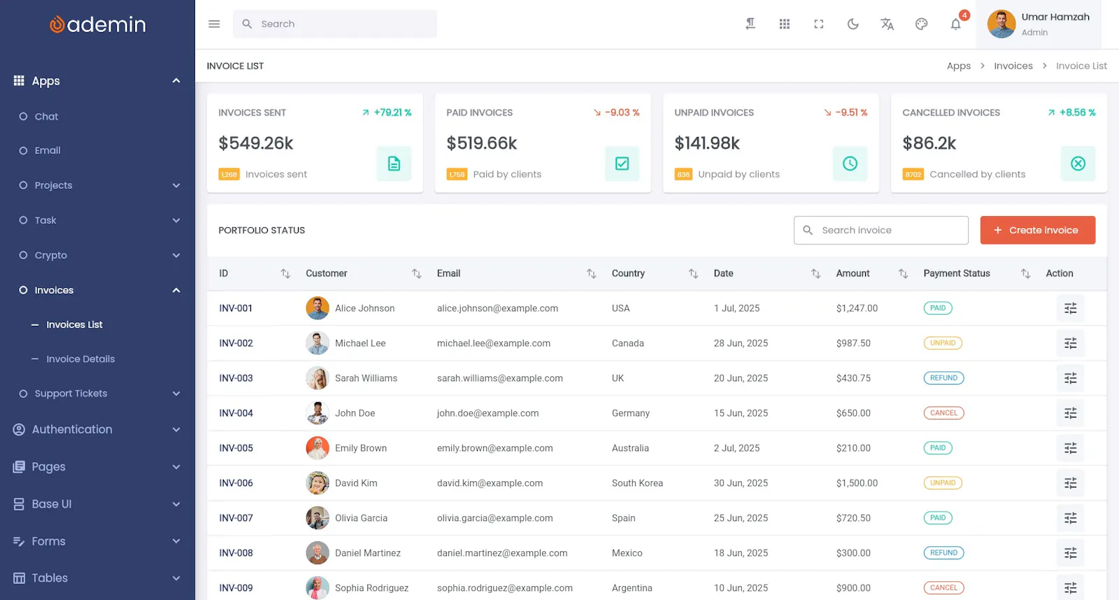Click the Unpaid Invoices clock icon

point(850,164)
